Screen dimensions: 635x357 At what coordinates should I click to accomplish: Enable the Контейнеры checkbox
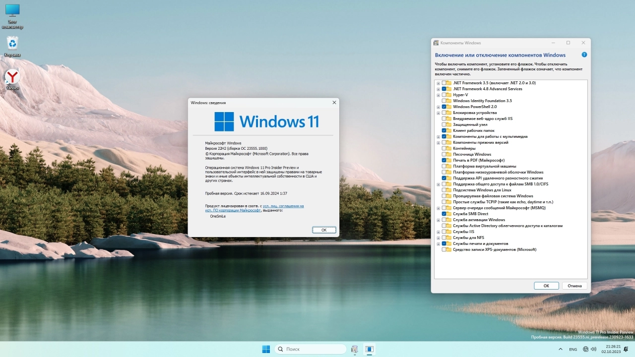coord(444,148)
